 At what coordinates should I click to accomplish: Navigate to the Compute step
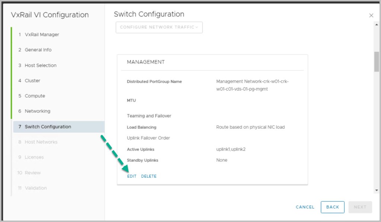click(x=35, y=96)
